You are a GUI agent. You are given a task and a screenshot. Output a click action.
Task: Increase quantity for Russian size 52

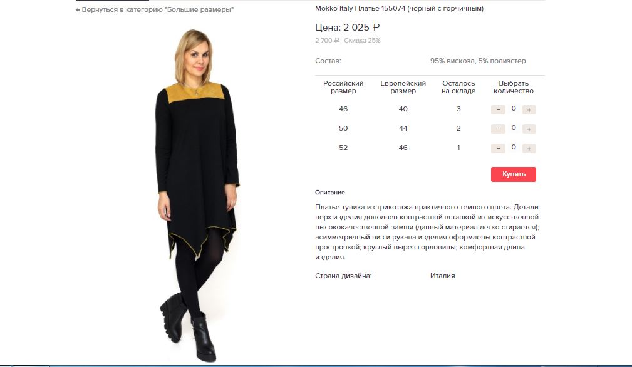tap(529, 148)
